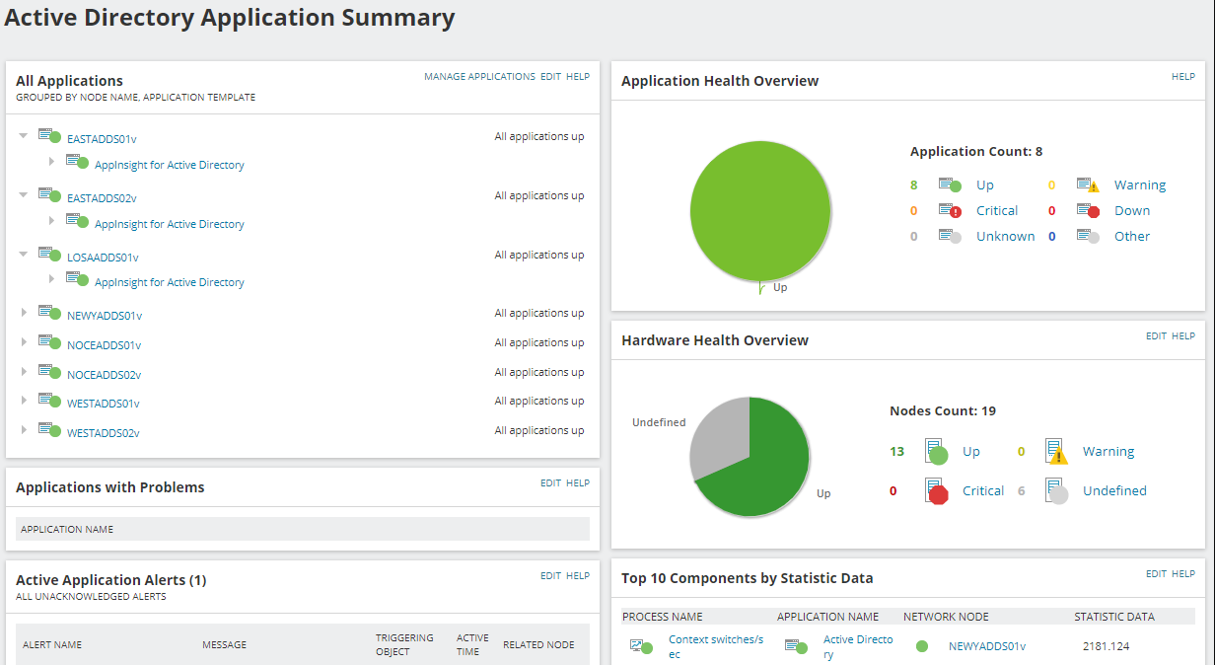
Task: Click the LOSAADDS01v node status icon
Action: [x=49, y=255]
